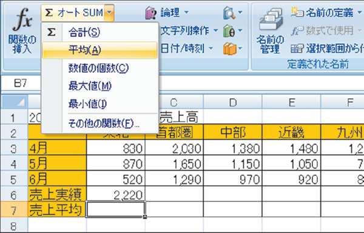This screenshot has height=233, width=364.
Task: Click the Σ オート SUM button
Action: pyautogui.click(x=72, y=13)
